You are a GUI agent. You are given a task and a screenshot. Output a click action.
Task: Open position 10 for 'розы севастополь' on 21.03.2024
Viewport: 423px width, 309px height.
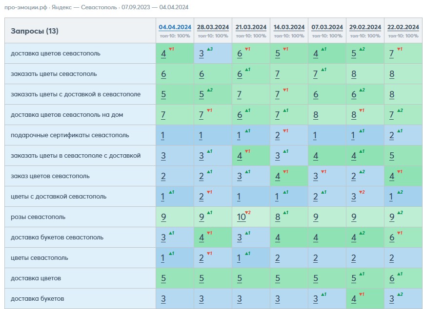tap(241, 217)
